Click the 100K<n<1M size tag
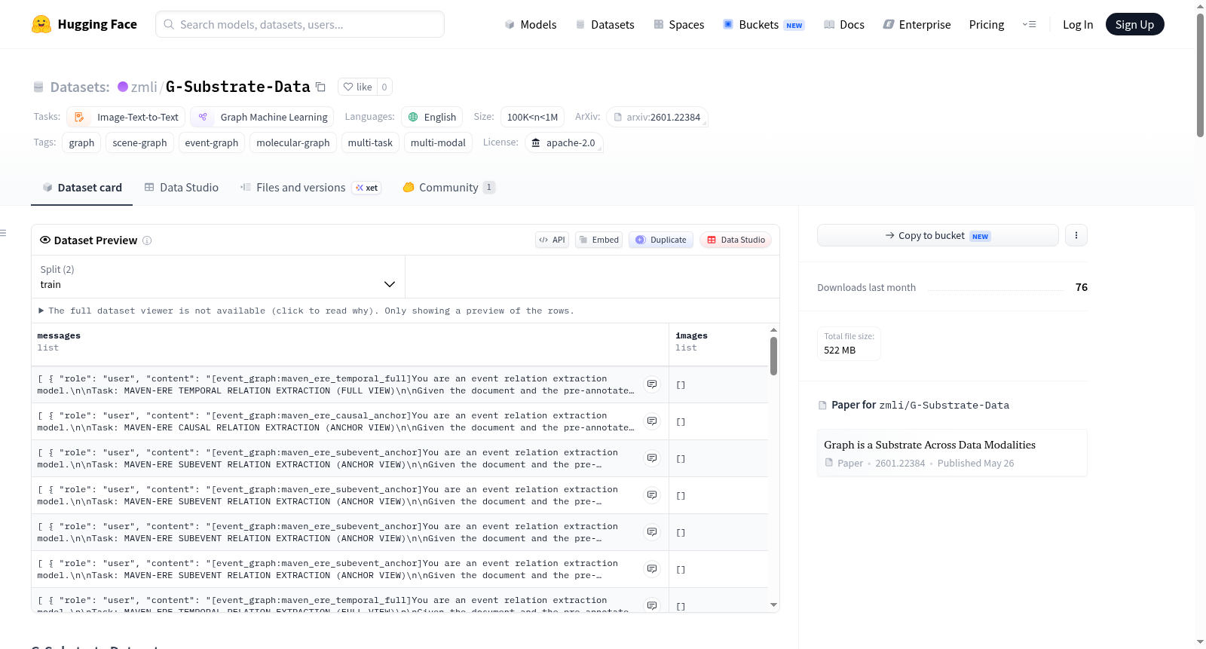Viewport: 1206px width, 649px height. 532,117
